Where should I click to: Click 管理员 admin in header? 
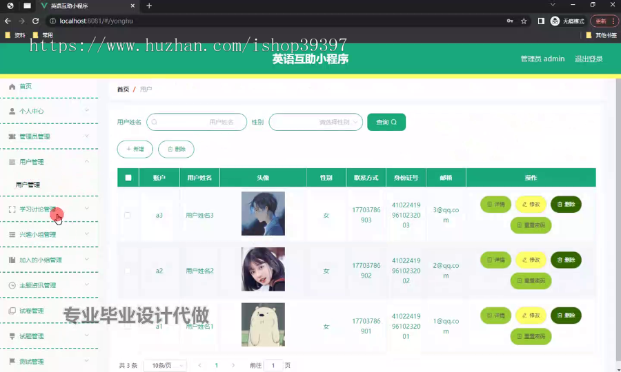click(x=542, y=59)
